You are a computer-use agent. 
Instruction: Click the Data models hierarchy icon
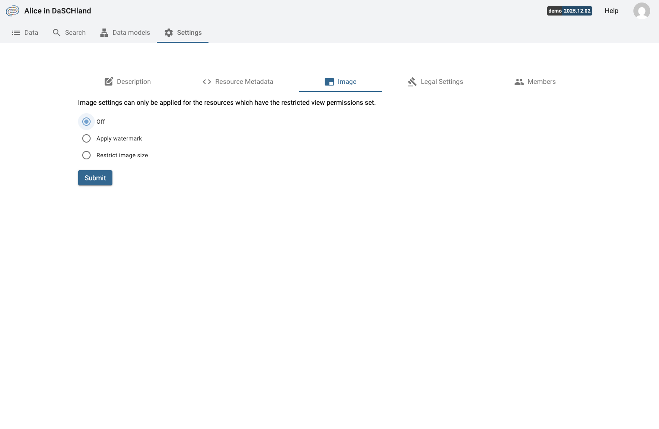104,33
